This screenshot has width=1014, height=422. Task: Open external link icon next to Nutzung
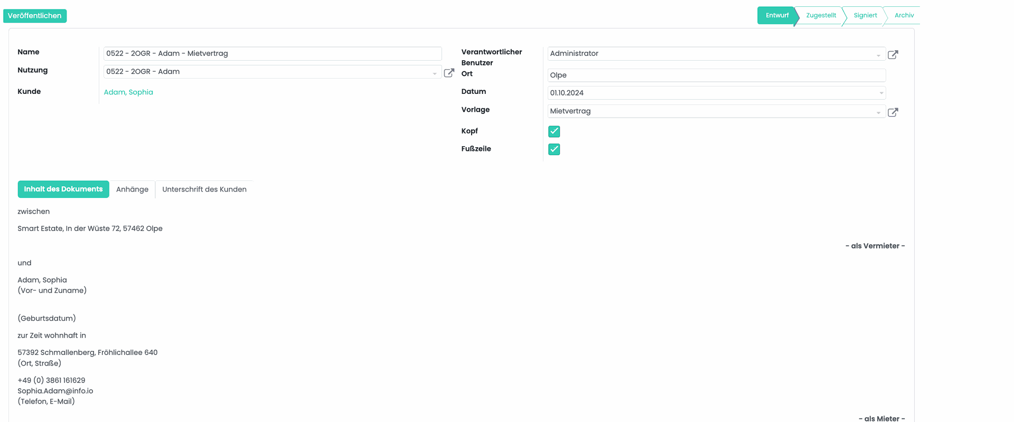coord(449,73)
